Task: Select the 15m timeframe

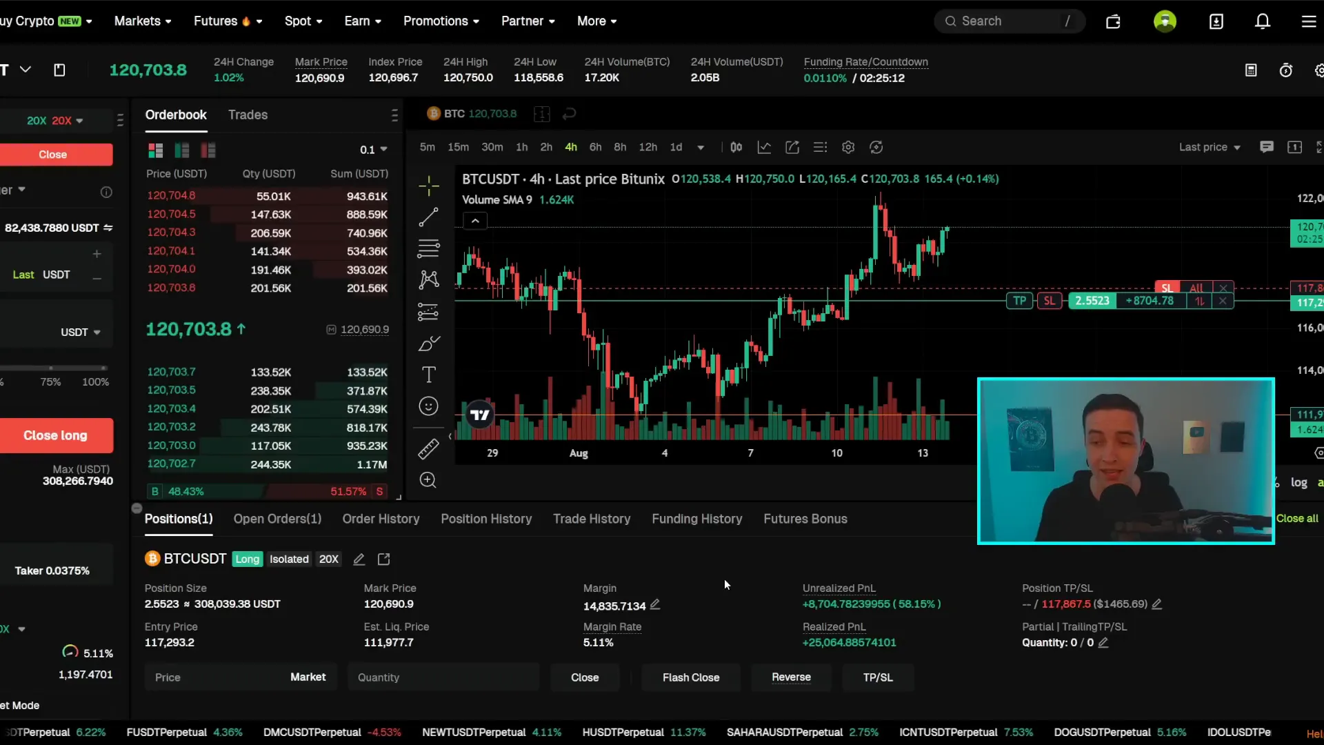Action: [x=458, y=147]
